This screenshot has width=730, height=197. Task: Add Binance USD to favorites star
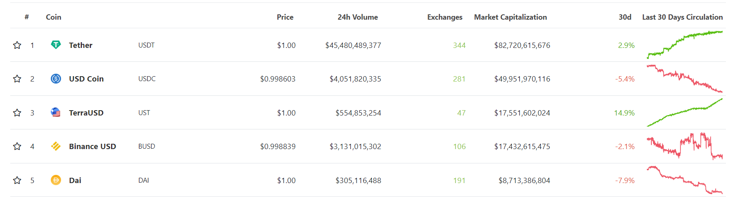17,146
